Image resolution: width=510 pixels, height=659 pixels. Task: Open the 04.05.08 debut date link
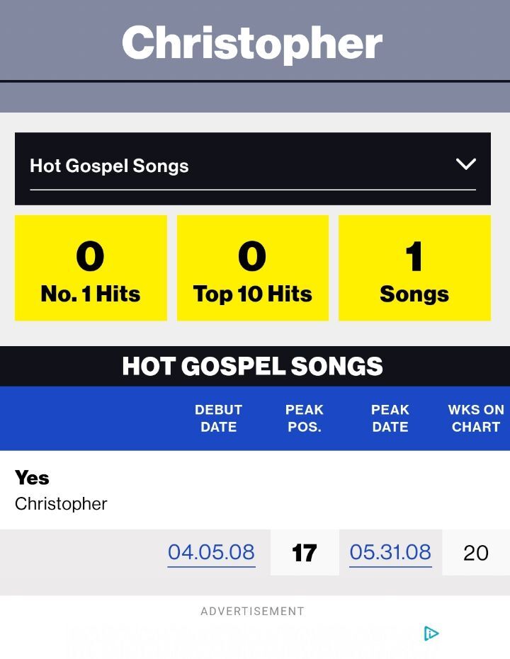pyautogui.click(x=211, y=553)
